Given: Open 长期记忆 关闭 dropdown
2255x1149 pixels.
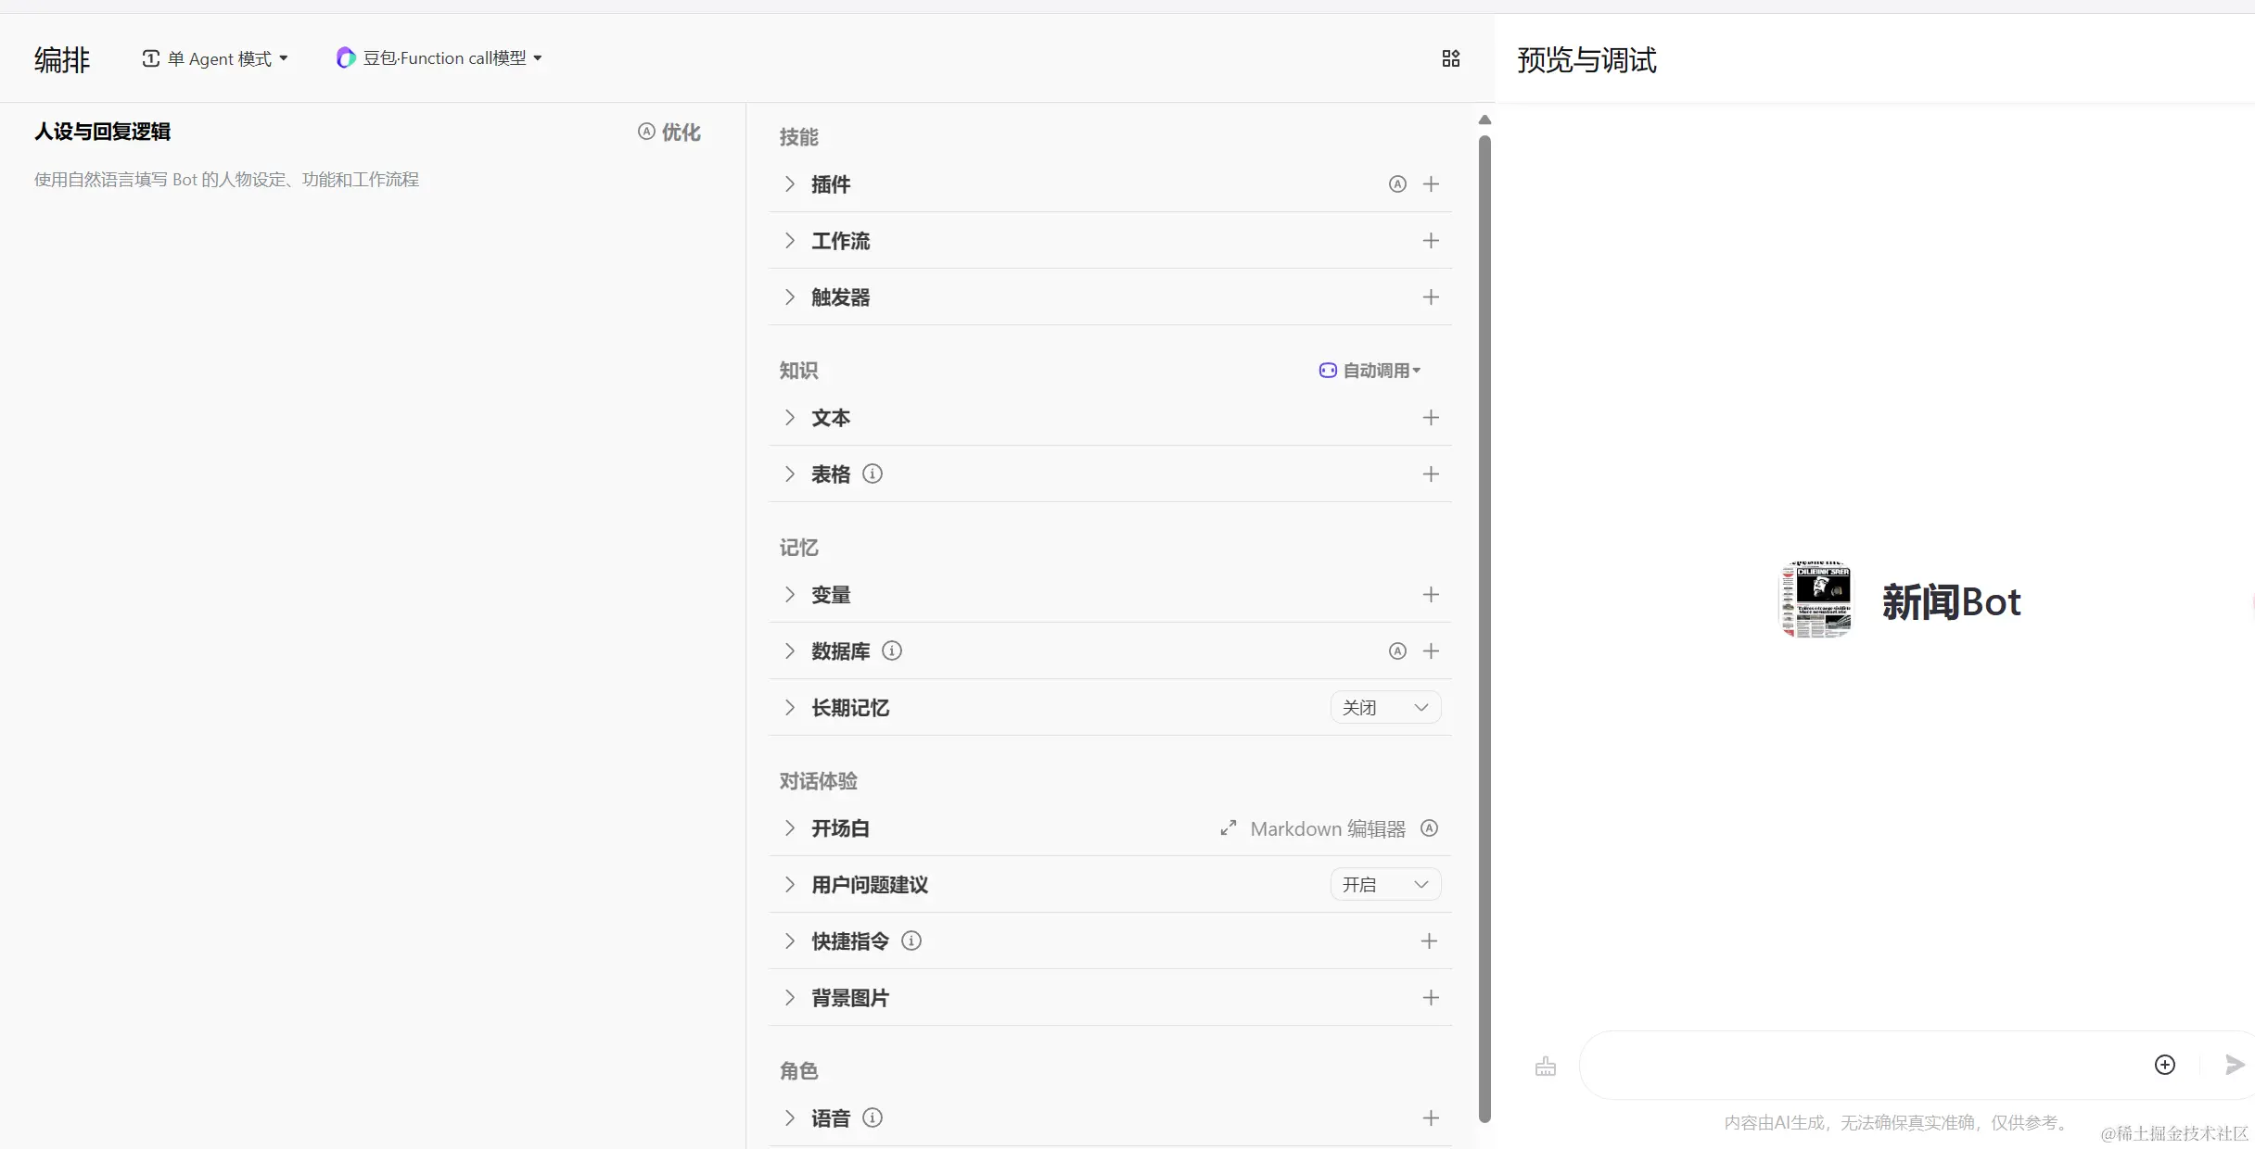Looking at the screenshot, I should [1385, 708].
